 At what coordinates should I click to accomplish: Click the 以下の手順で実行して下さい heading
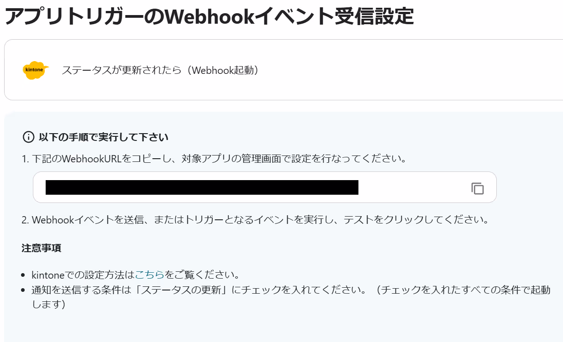click(x=103, y=137)
